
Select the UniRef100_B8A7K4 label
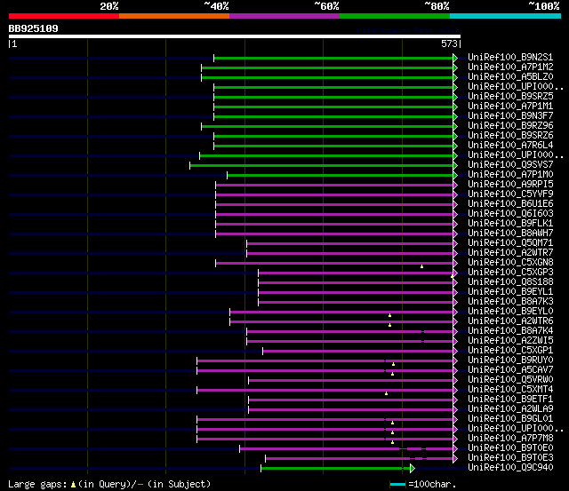[510, 331]
